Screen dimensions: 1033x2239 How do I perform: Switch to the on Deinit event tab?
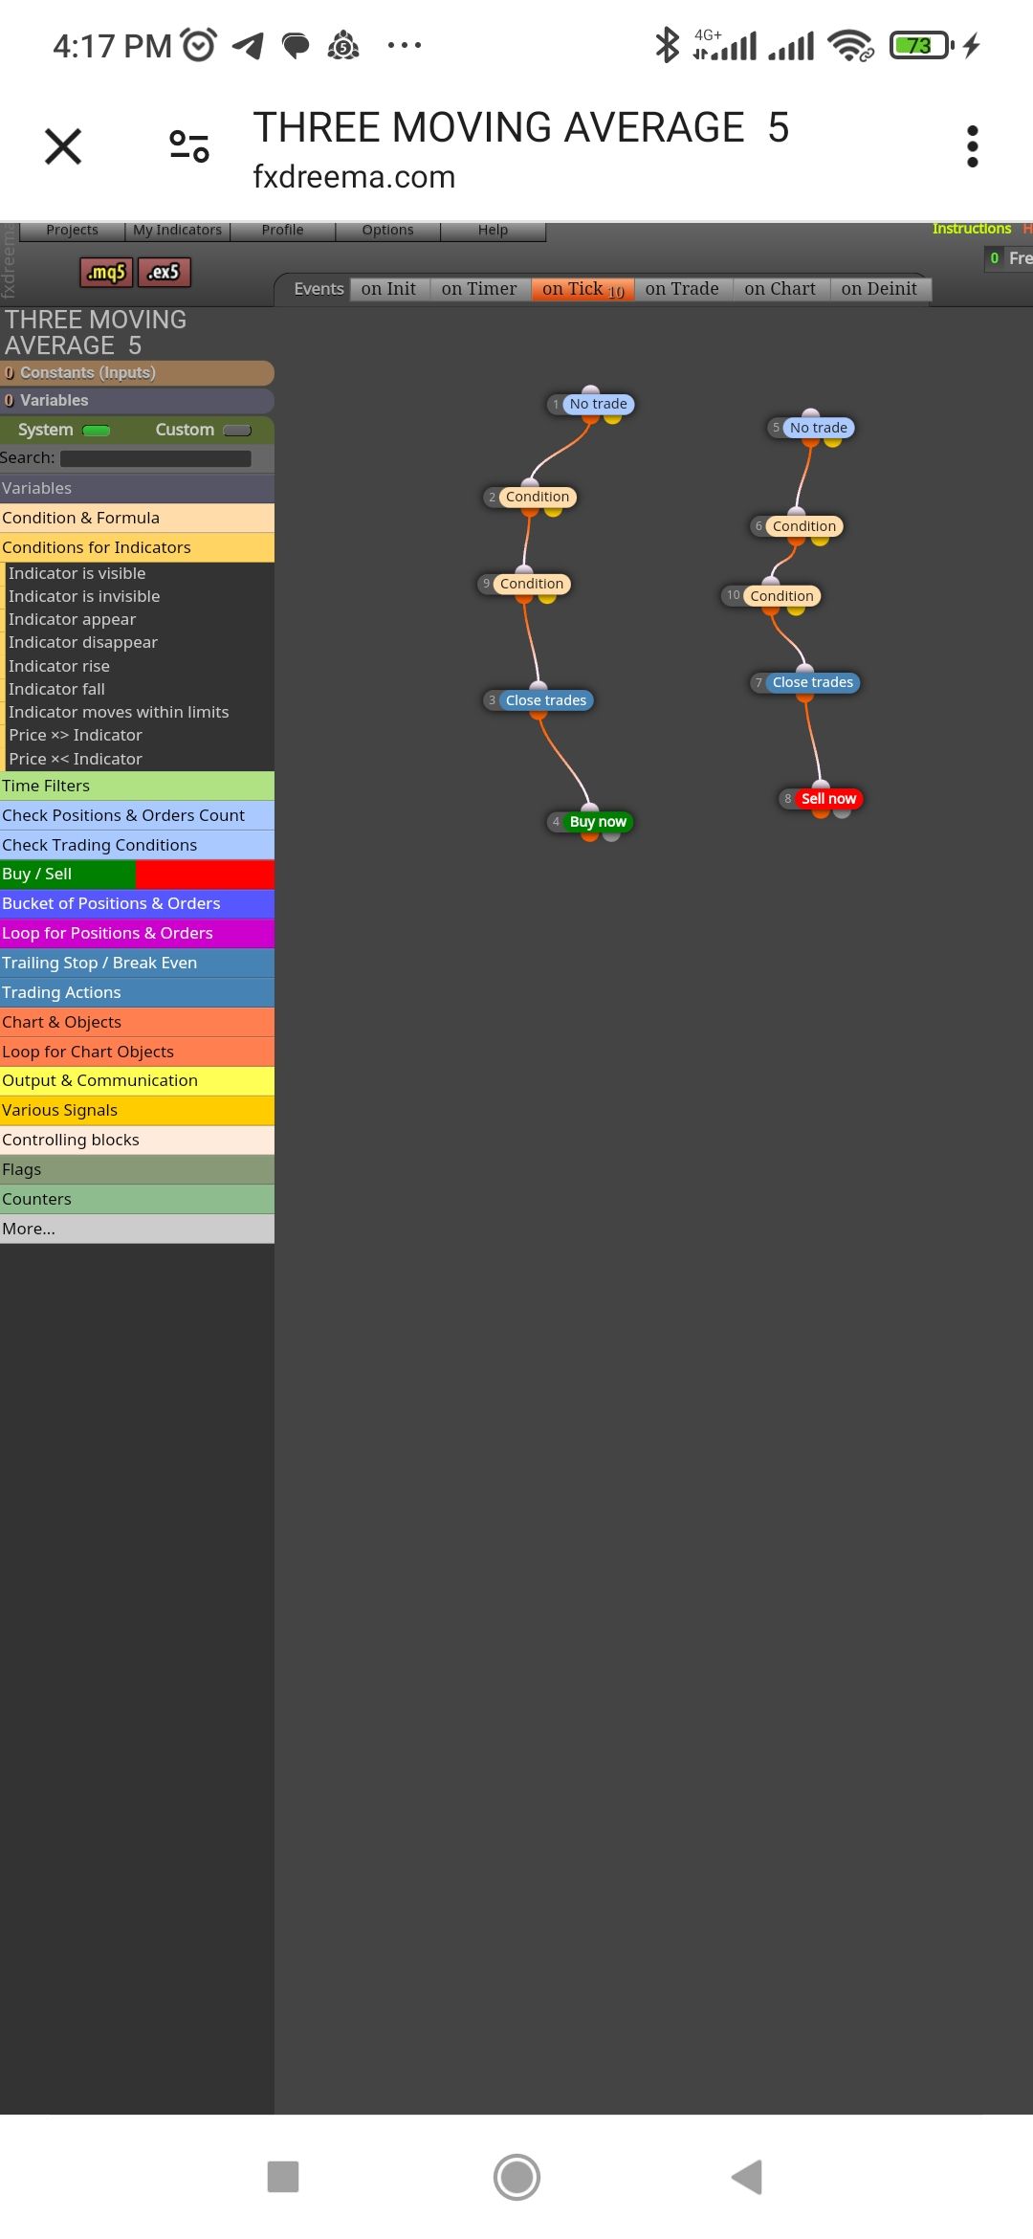[x=879, y=289]
